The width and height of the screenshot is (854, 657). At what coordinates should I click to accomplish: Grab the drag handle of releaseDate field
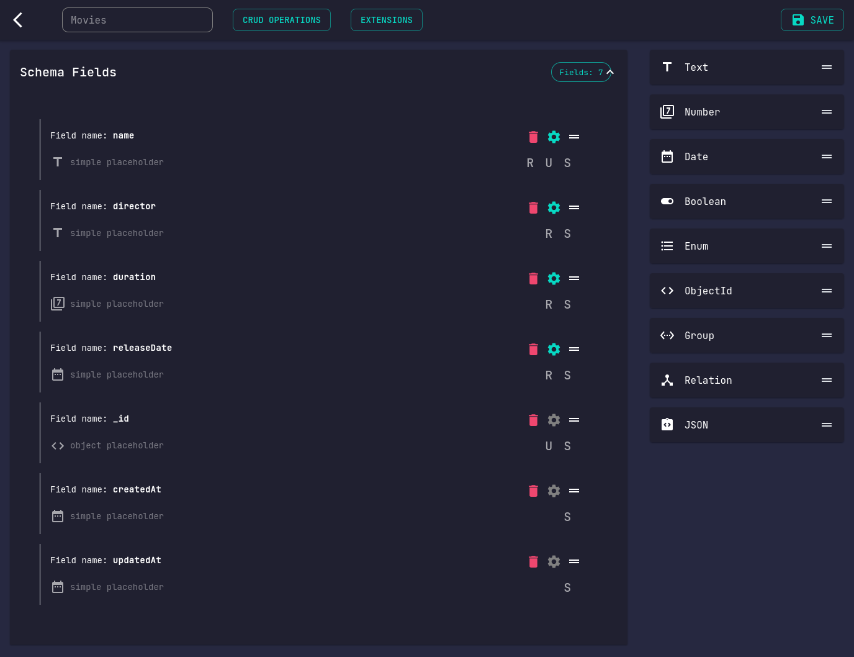pyautogui.click(x=574, y=349)
